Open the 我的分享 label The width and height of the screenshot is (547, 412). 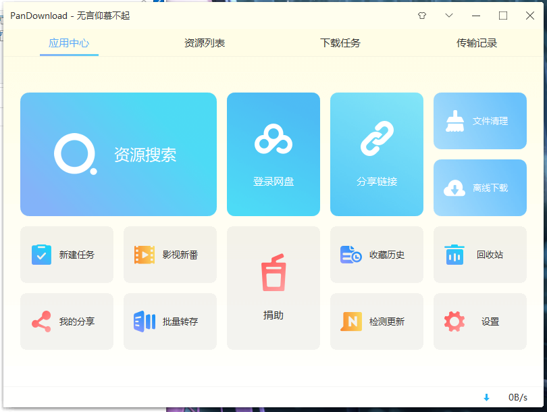point(77,321)
